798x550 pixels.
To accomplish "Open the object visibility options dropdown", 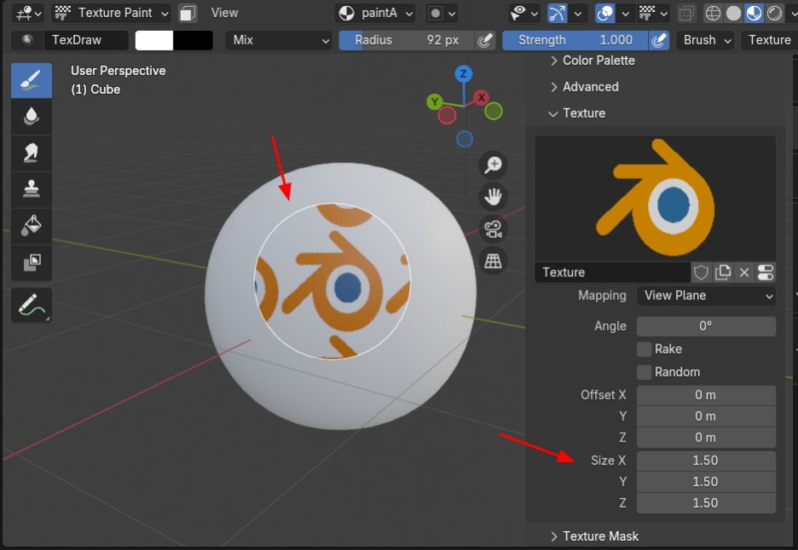I will click(x=523, y=14).
